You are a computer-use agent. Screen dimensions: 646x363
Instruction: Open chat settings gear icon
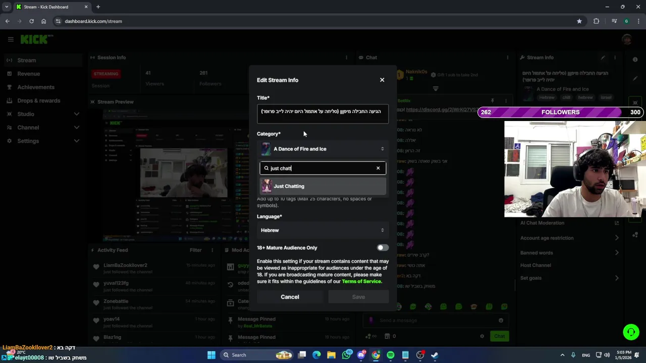point(482,336)
